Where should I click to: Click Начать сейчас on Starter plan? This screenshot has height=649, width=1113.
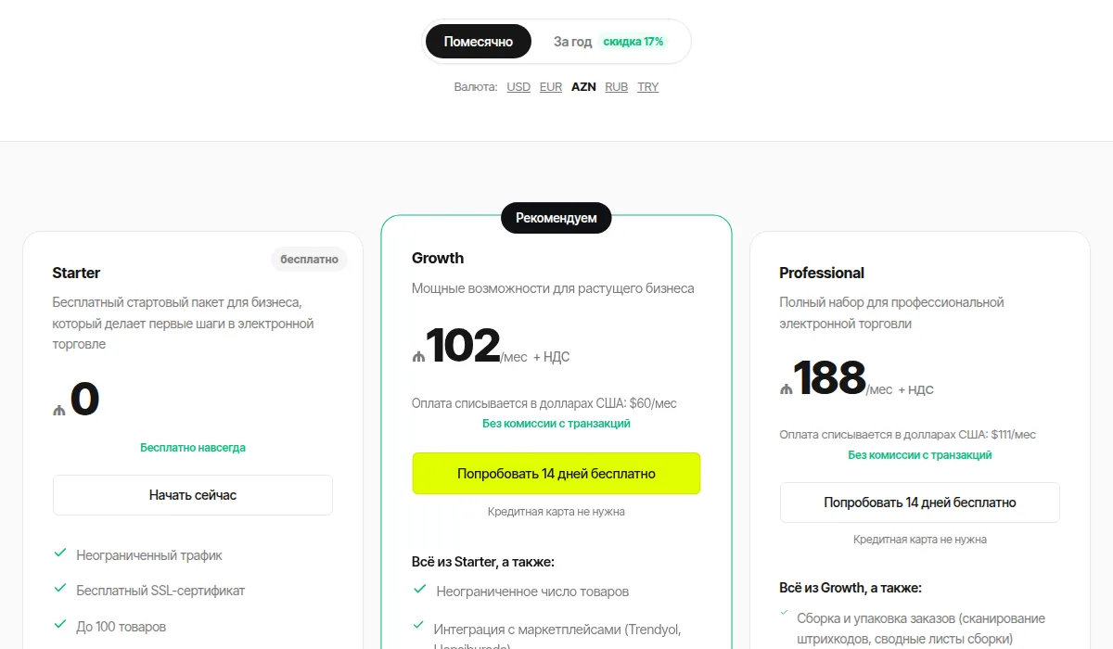click(x=193, y=495)
